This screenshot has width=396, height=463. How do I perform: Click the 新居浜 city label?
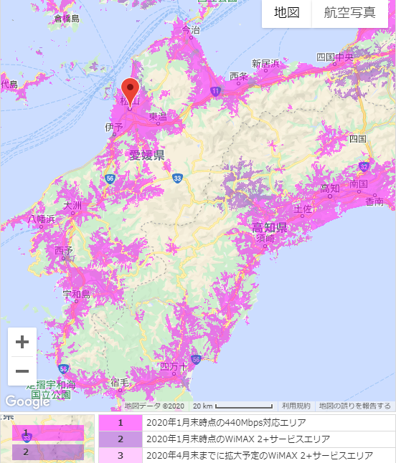tap(265, 64)
